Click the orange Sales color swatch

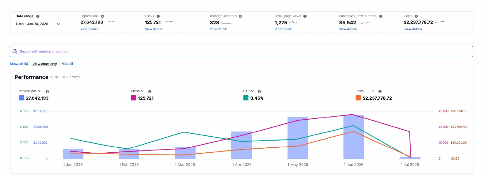pos(358,98)
